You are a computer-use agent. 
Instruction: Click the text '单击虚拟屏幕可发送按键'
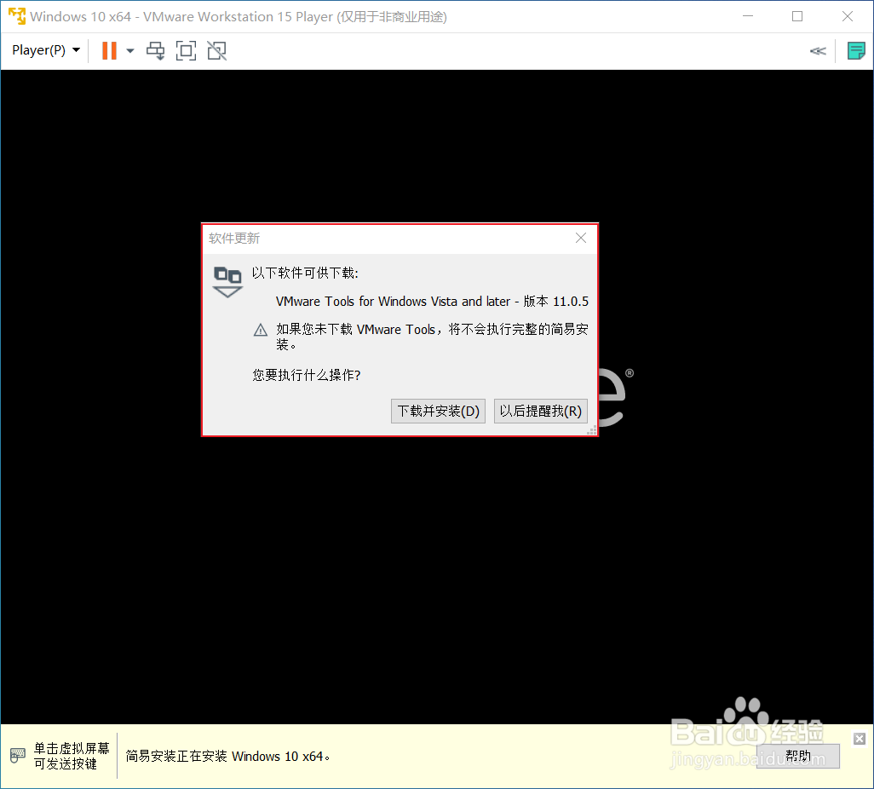click(72, 756)
